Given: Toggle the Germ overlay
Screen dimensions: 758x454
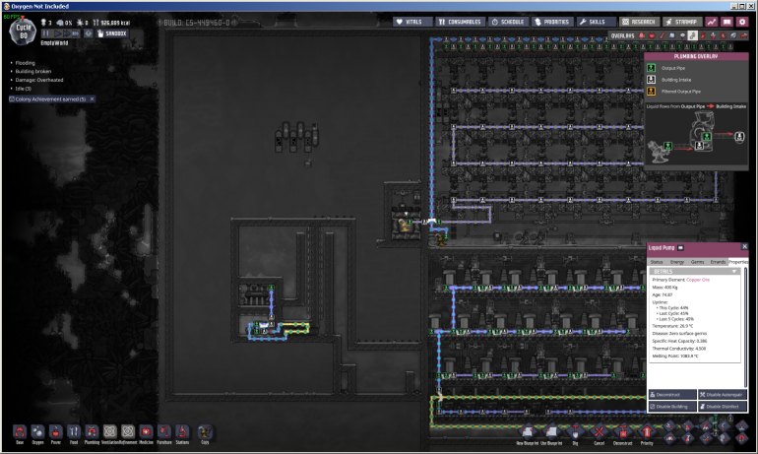Looking at the screenshot, I should pos(724,35).
